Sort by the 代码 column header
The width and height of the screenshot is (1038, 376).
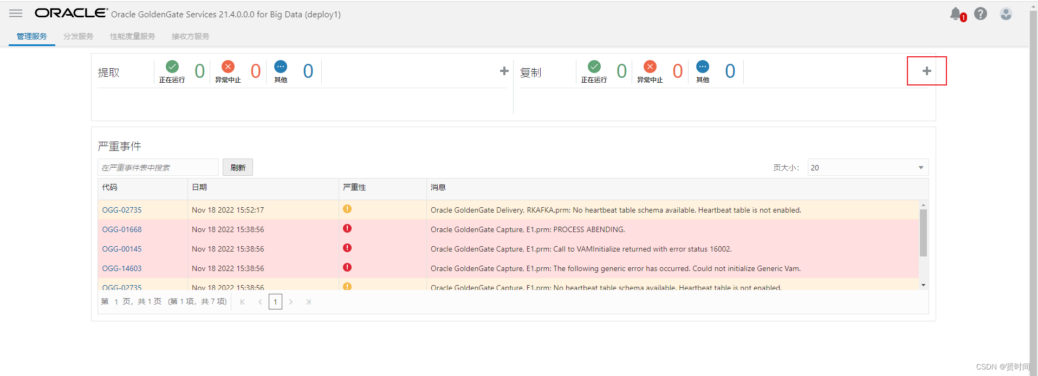(x=142, y=188)
